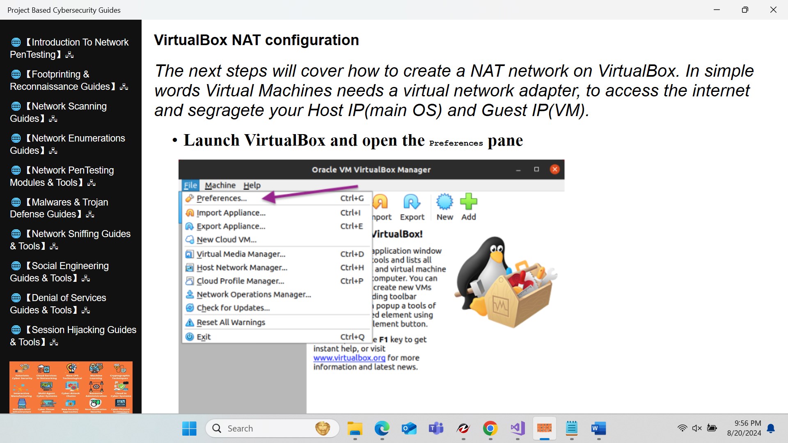Click globe icon beside Network Scanning Guides
The width and height of the screenshot is (788, 443).
(16, 106)
